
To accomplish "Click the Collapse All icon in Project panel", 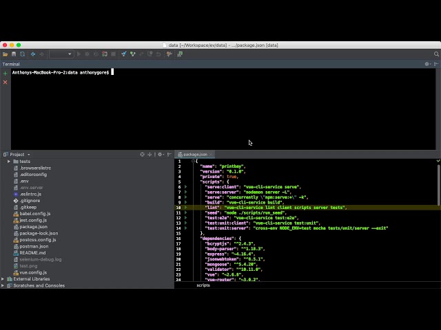I will (150, 154).
